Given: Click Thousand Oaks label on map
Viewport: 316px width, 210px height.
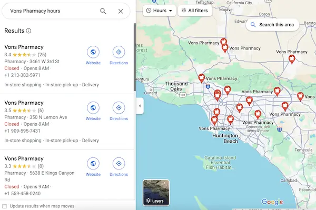Looking at the screenshot, I should click(176, 86).
